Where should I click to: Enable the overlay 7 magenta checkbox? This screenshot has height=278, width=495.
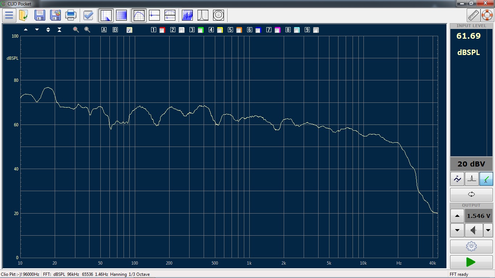277,30
